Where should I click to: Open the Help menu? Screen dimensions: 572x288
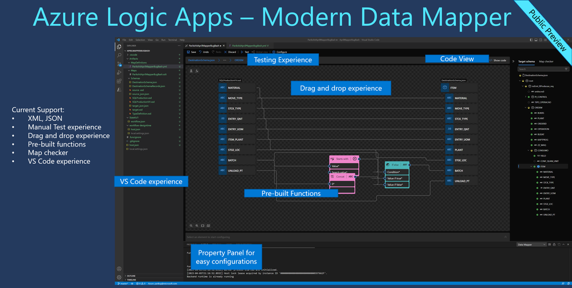tap(182, 40)
